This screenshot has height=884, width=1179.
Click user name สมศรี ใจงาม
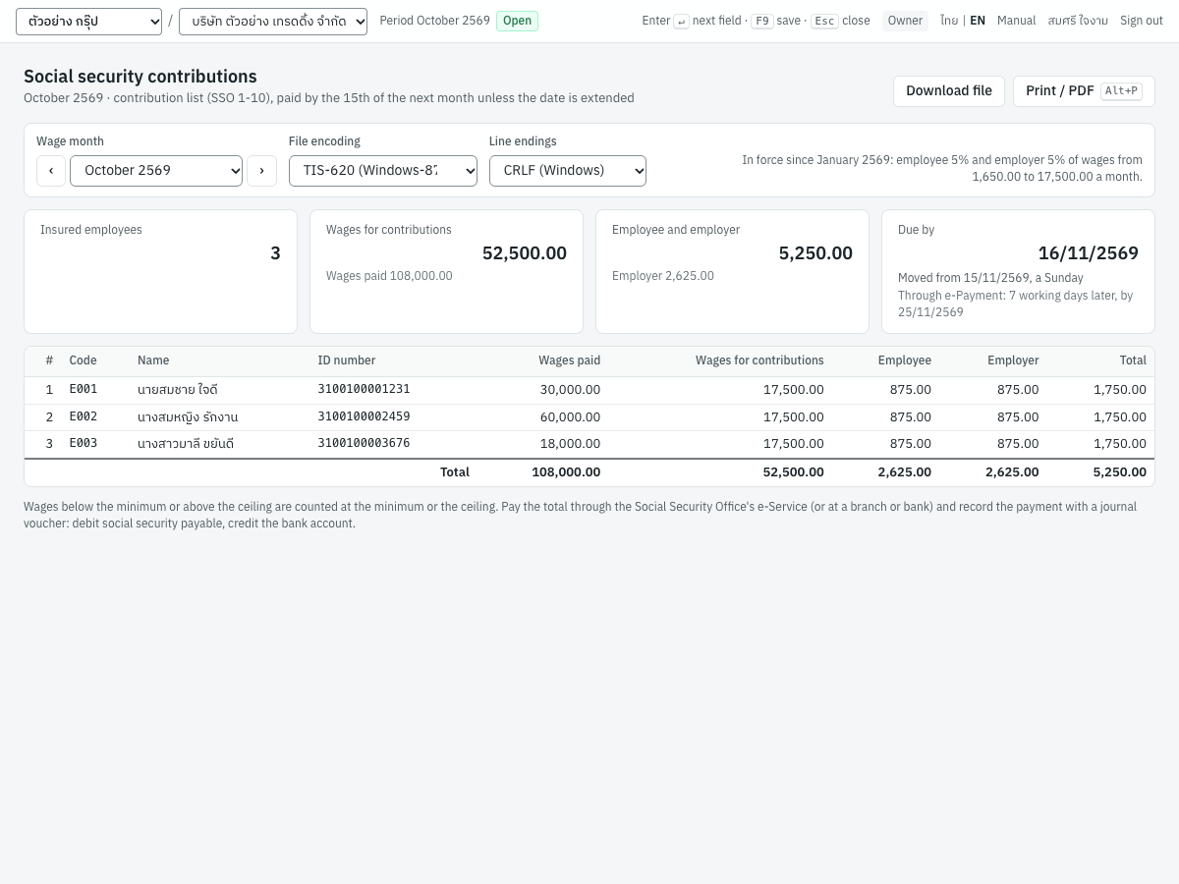coord(1078,21)
